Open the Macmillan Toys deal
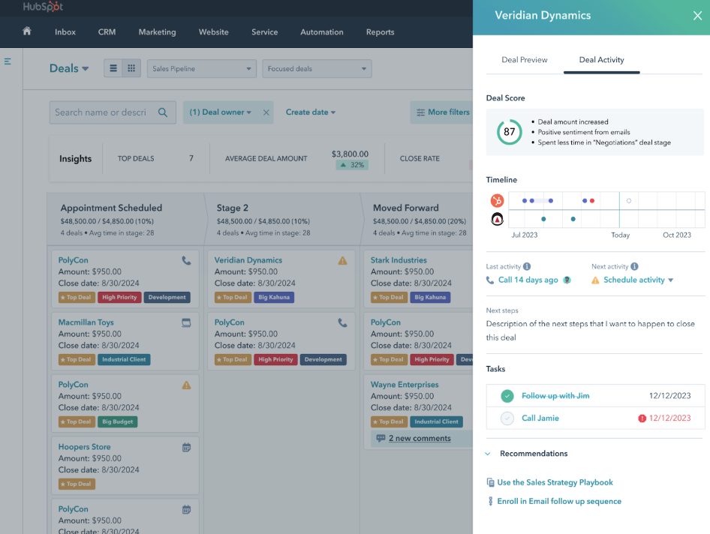 point(86,322)
